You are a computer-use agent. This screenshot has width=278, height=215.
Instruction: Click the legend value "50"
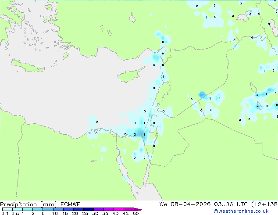point(135,213)
